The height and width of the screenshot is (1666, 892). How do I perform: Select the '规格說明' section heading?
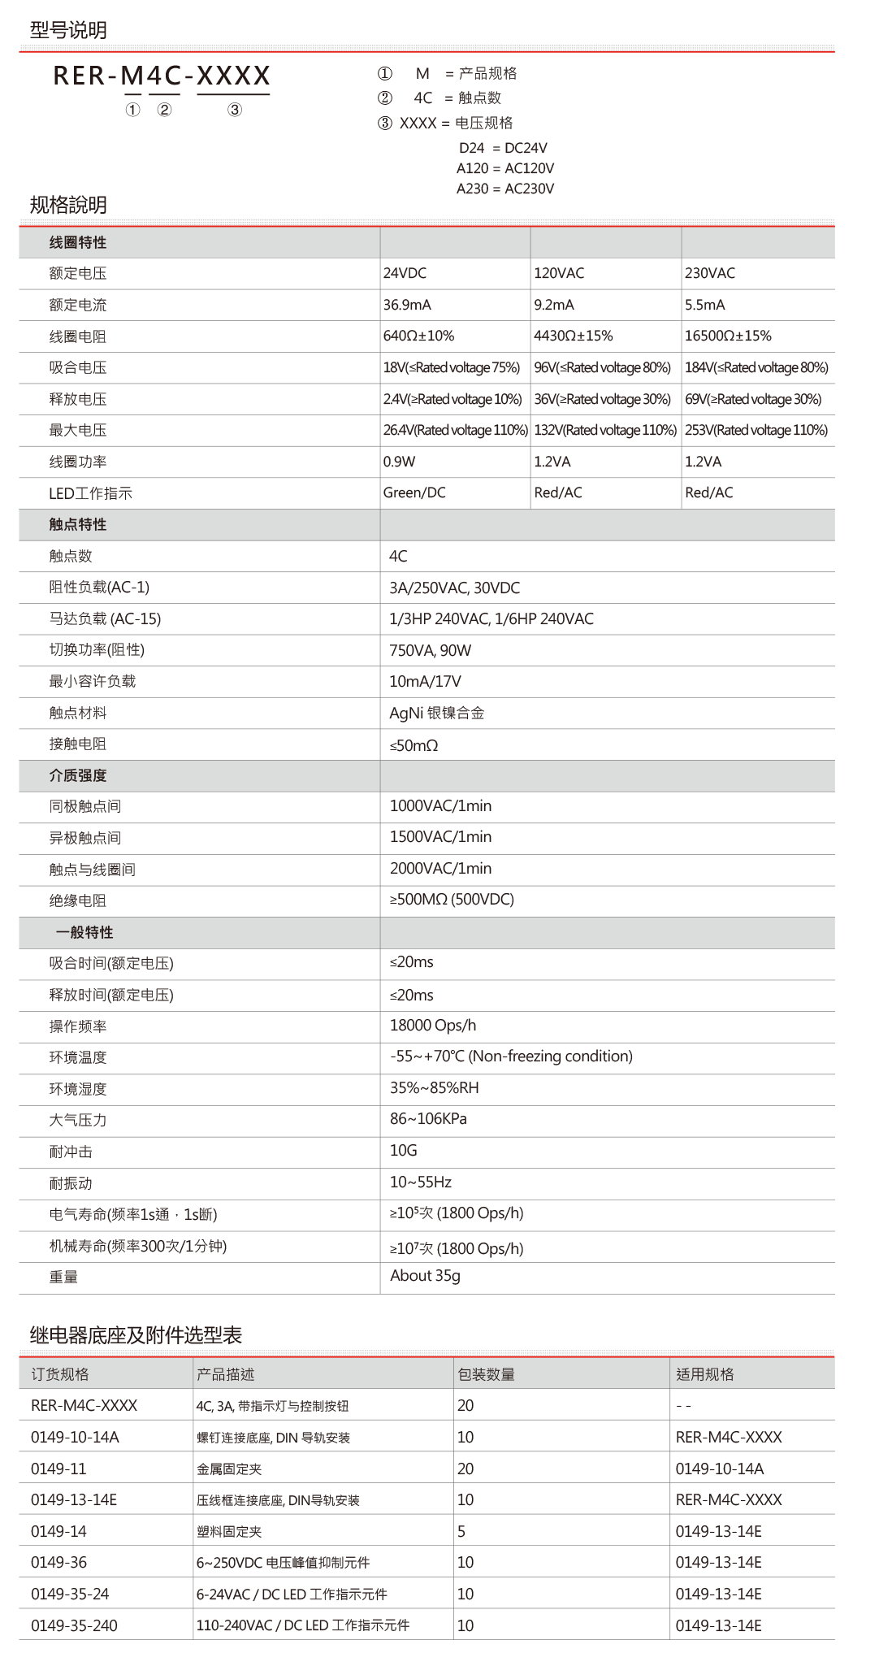tap(68, 205)
